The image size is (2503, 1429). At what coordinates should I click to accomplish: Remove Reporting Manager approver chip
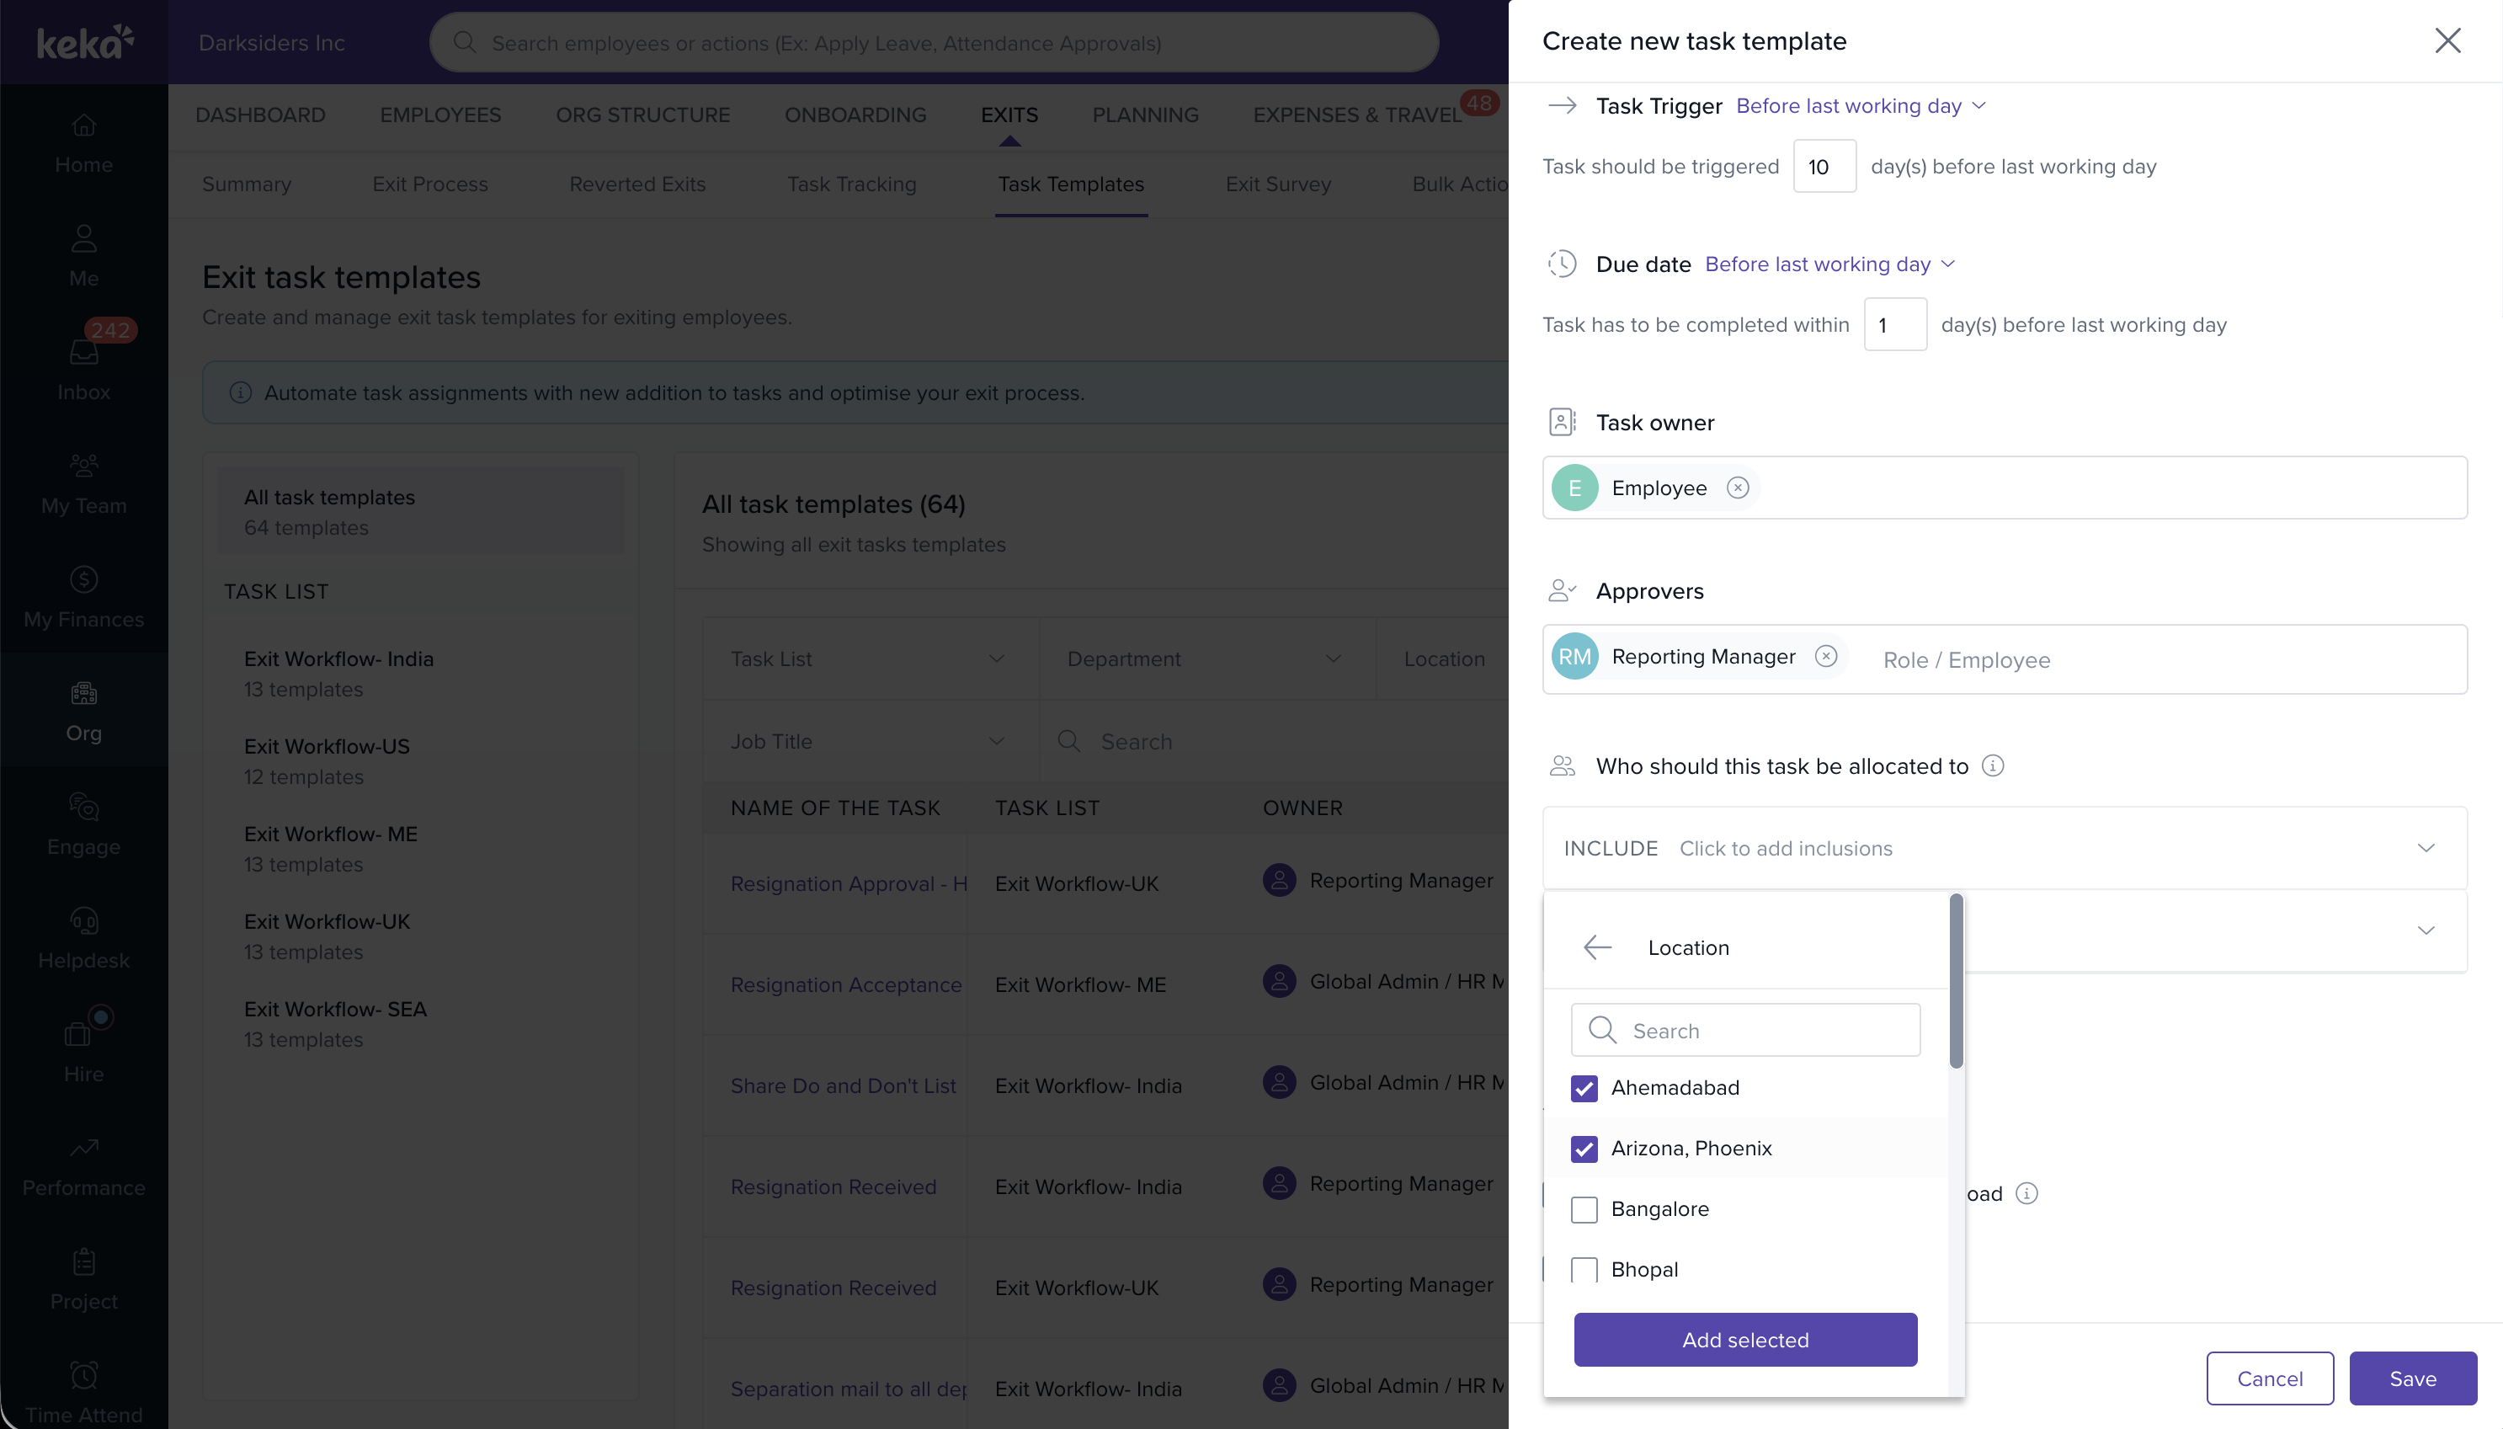(1825, 656)
